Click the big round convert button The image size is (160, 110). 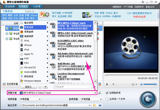(148, 99)
